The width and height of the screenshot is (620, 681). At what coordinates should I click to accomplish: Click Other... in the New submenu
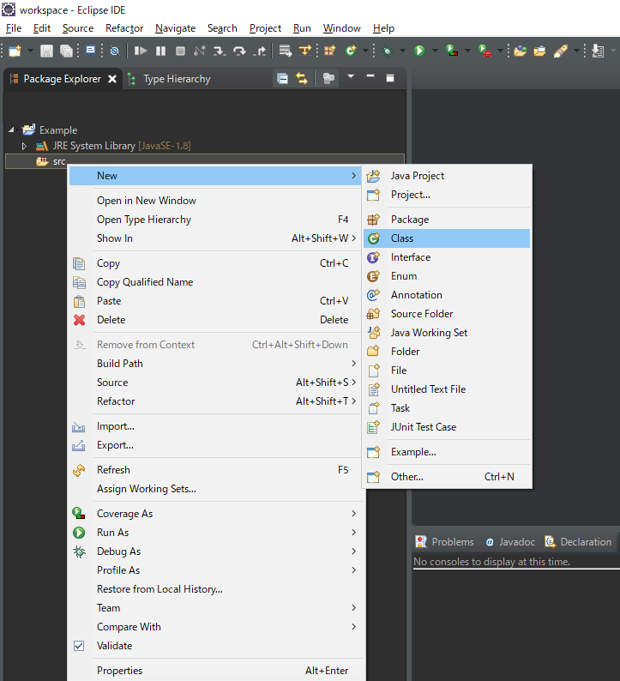coord(447,477)
